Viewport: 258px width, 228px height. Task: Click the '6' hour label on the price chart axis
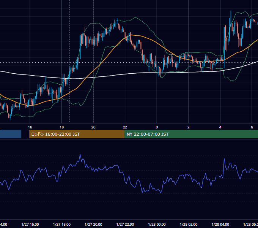point(252,127)
